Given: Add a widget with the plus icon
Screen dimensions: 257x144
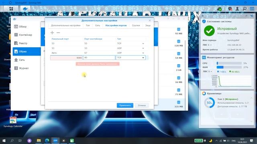Looking at the screenshot, I should pyautogui.click(x=203, y=16).
